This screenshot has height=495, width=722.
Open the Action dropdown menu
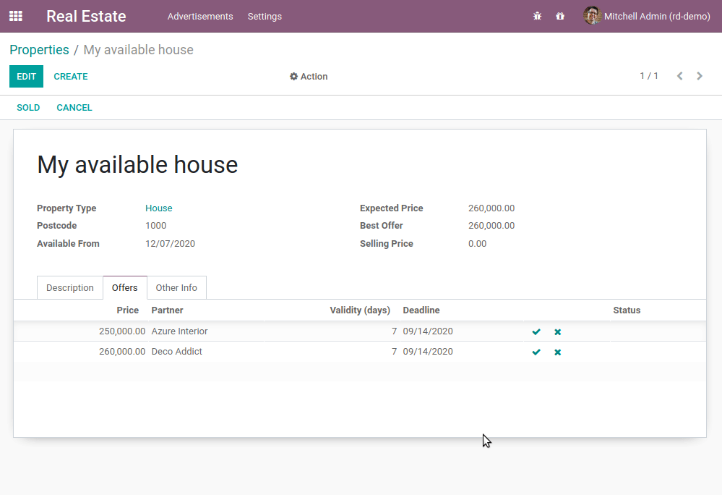309,77
